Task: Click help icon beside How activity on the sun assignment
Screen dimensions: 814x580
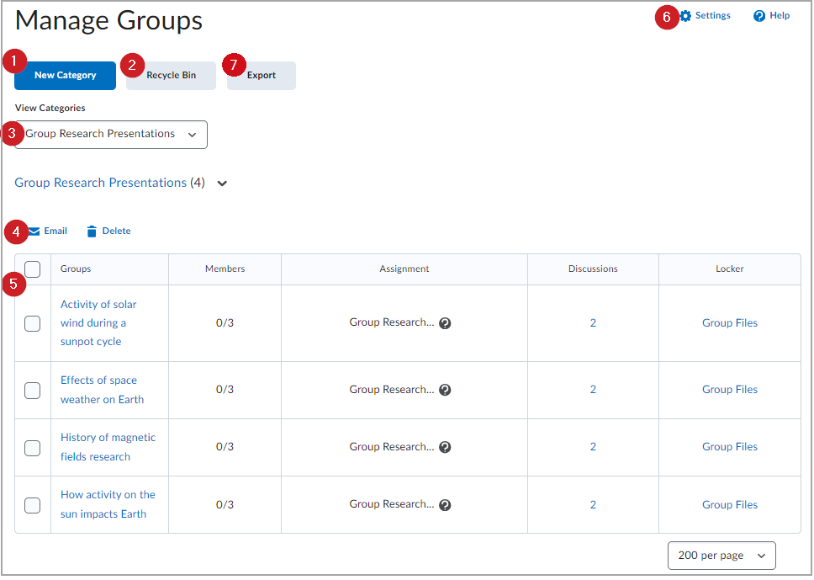Action: click(445, 505)
